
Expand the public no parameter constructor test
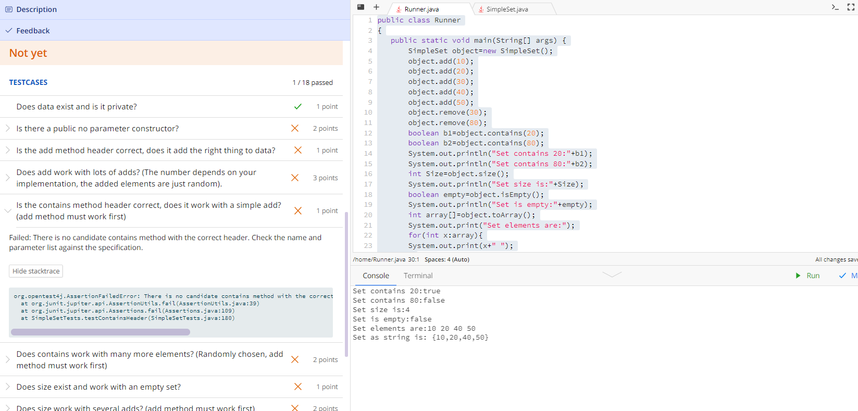8,128
